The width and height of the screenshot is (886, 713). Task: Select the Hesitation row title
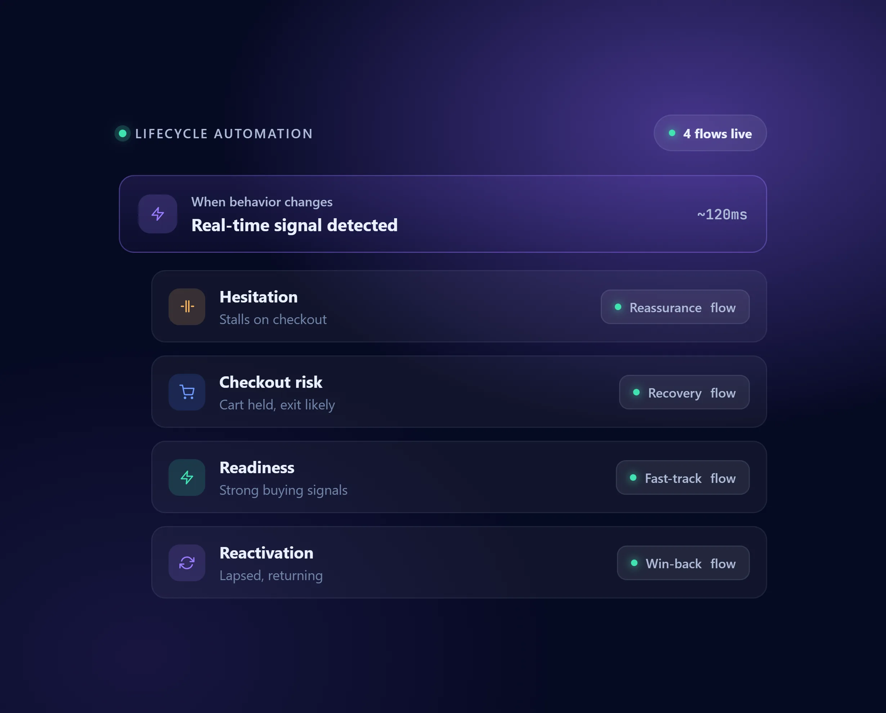[x=259, y=297]
